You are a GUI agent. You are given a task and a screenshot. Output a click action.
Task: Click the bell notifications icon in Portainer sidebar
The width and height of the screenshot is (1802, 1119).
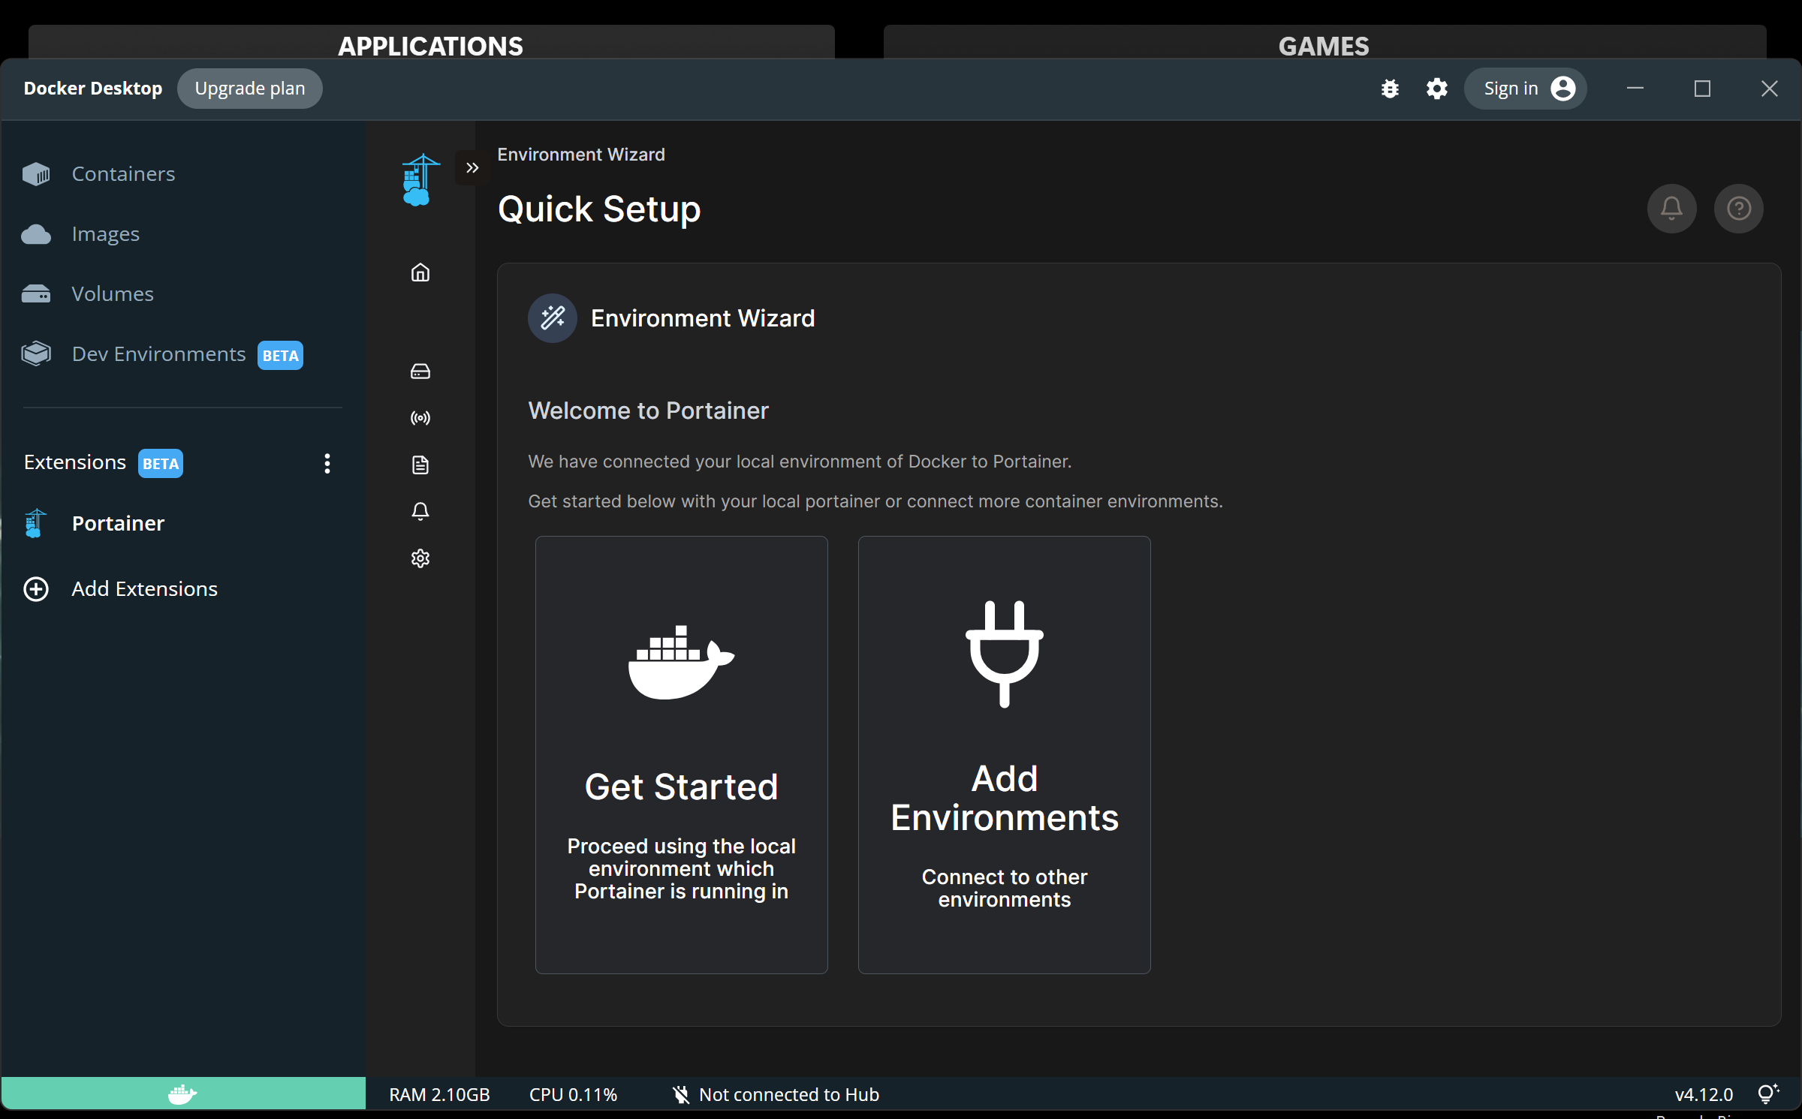click(x=420, y=511)
